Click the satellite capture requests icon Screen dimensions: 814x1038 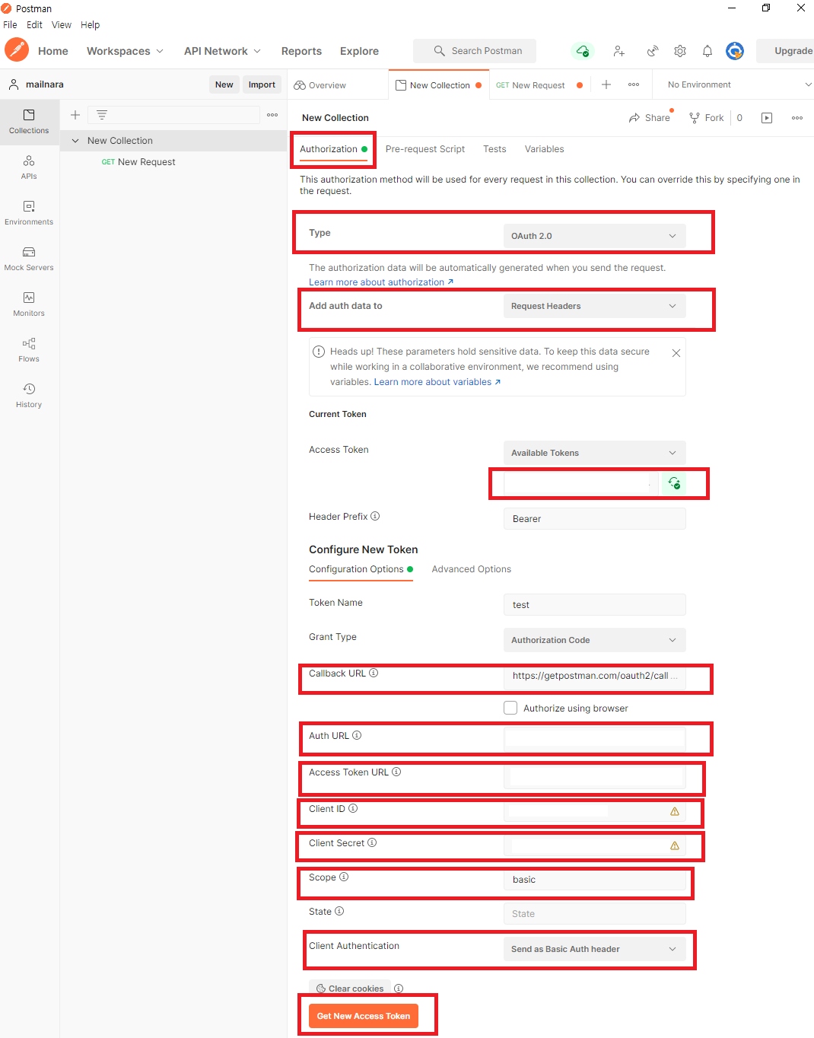653,51
